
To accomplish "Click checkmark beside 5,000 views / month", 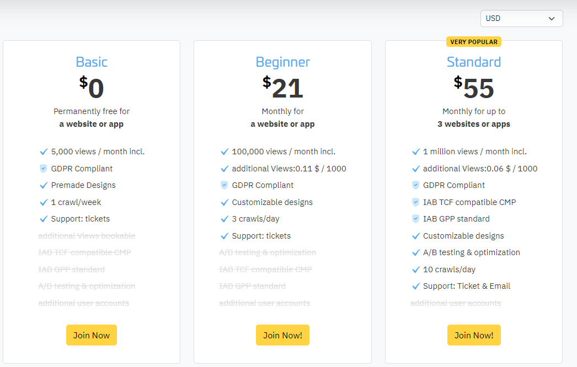I will [44, 152].
